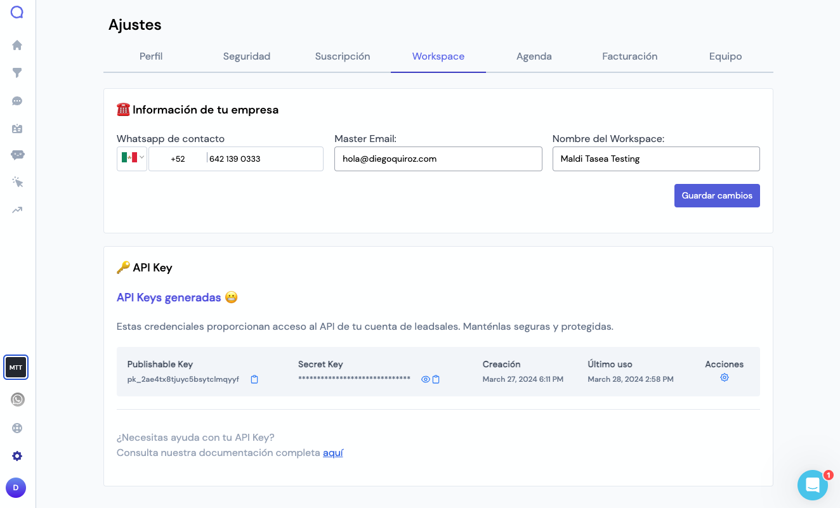Reveal the Secret Key with eye icon
The width and height of the screenshot is (840, 508).
[x=426, y=379]
